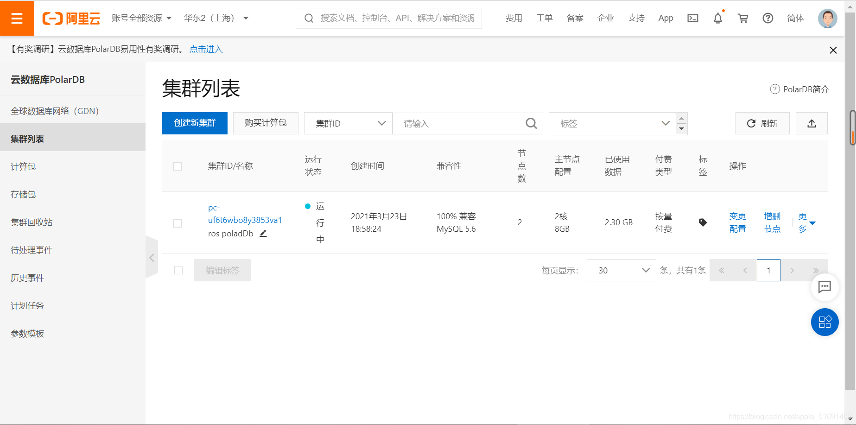This screenshot has height=425, width=856.
Task: Expand the 账号全部资源 dropdown
Action: click(142, 18)
